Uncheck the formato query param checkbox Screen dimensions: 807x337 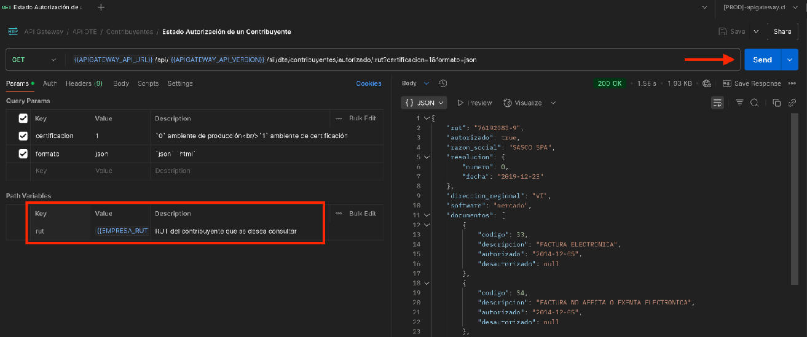point(23,153)
